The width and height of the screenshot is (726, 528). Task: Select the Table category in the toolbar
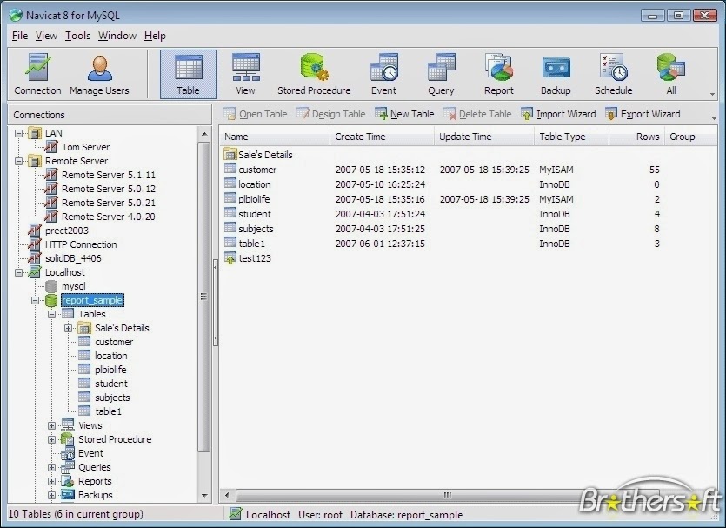(188, 73)
